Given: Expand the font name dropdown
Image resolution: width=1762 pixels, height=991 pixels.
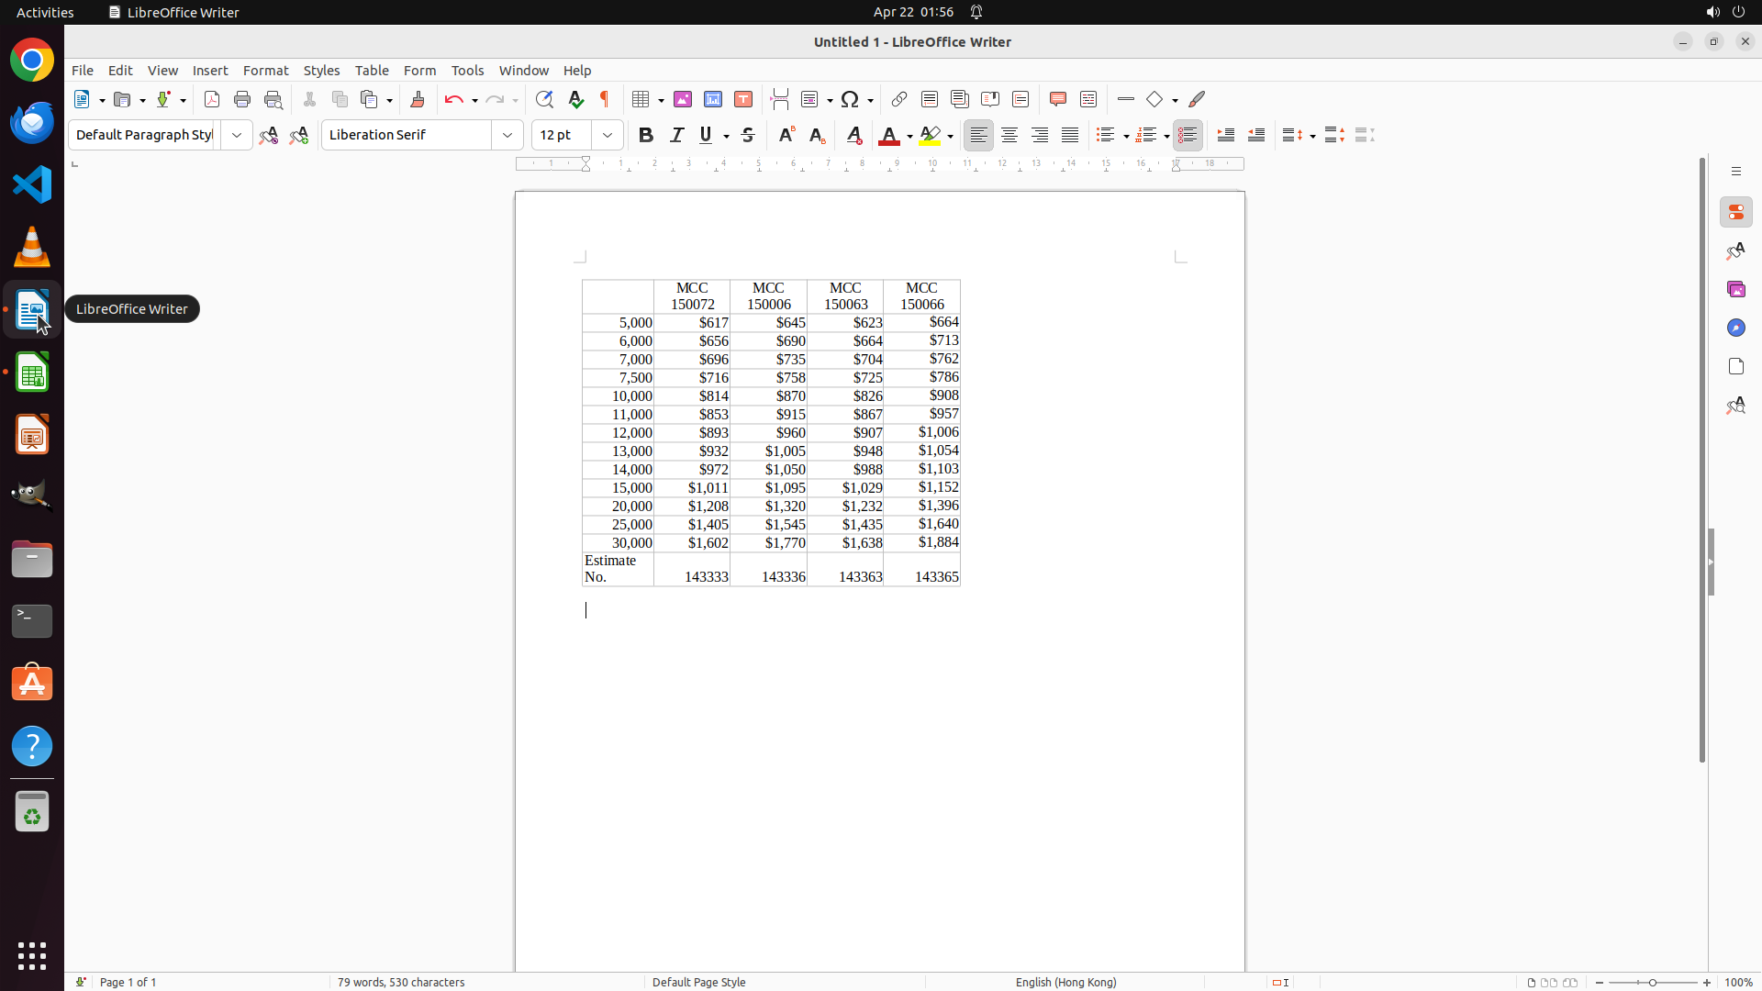Looking at the screenshot, I should click(x=507, y=135).
